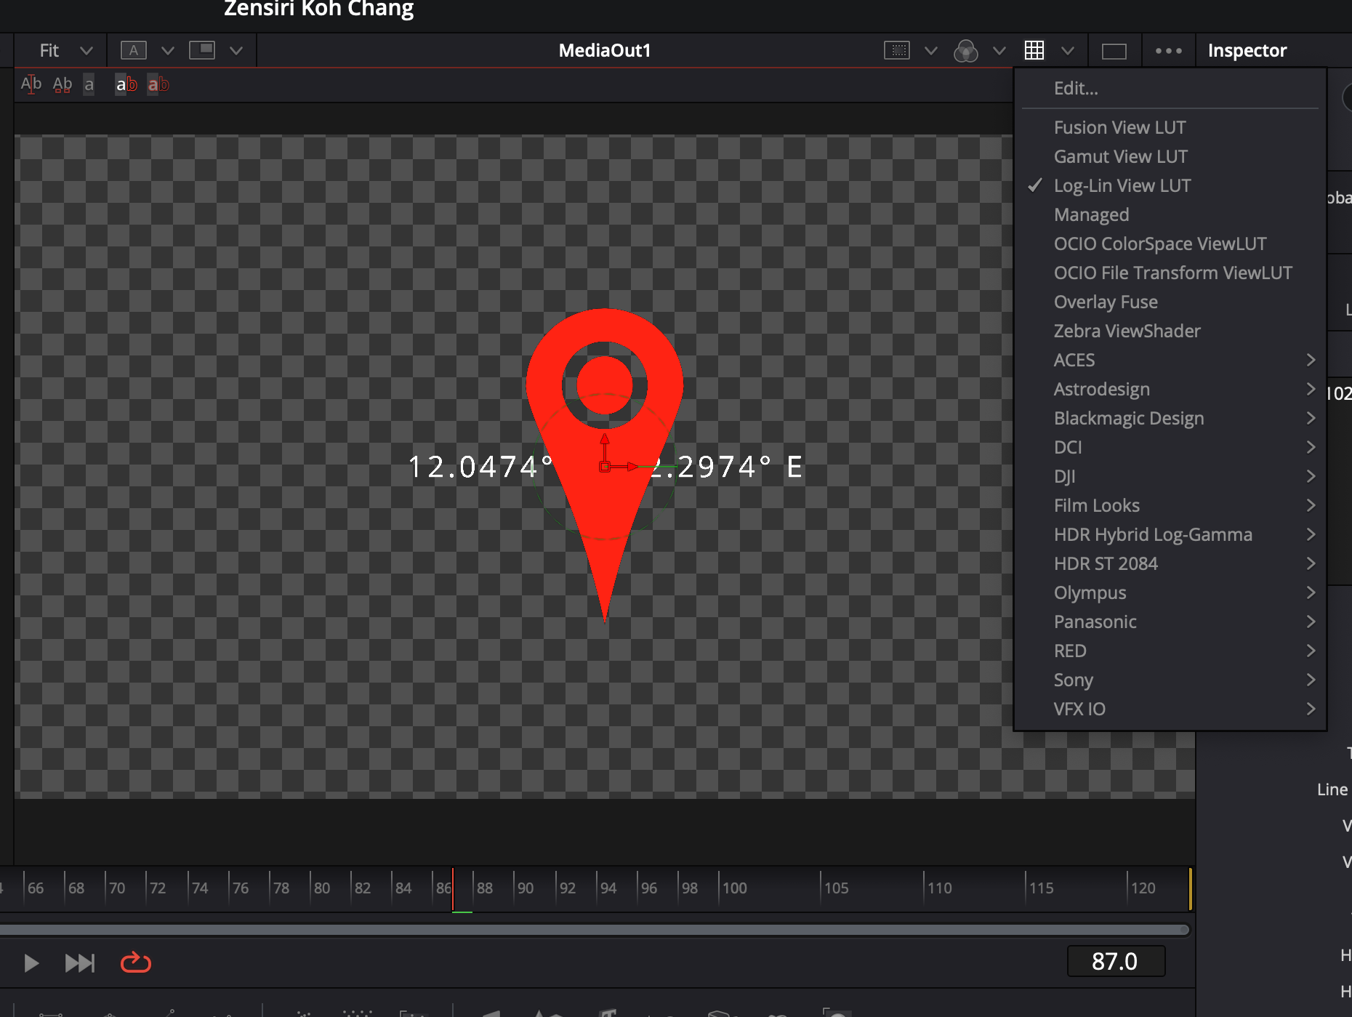Click the Play button
Image resolution: width=1352 pixels, height=1017 pixels.
31,963
